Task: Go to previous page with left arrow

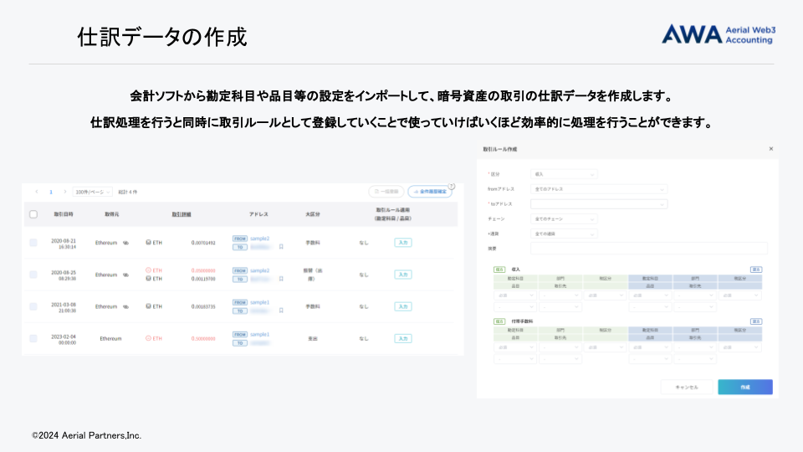Action: 37,192
